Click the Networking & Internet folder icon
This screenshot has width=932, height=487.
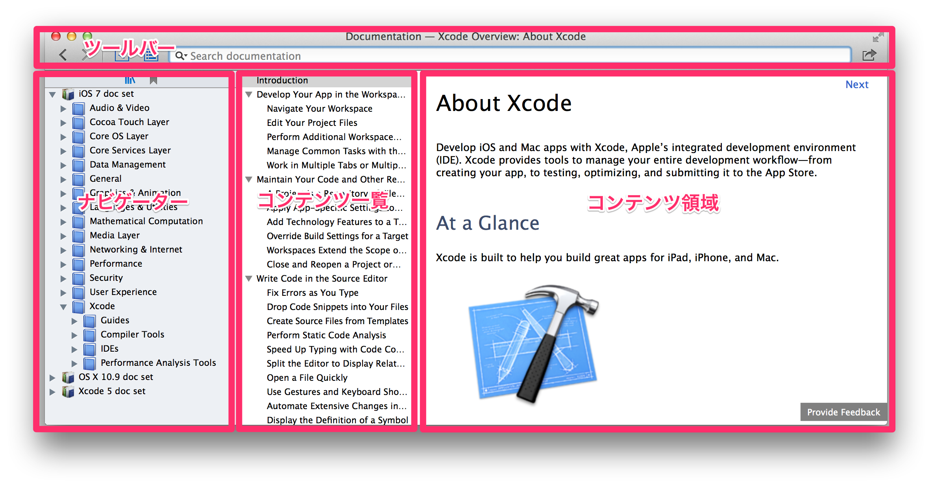coord(79,250)
